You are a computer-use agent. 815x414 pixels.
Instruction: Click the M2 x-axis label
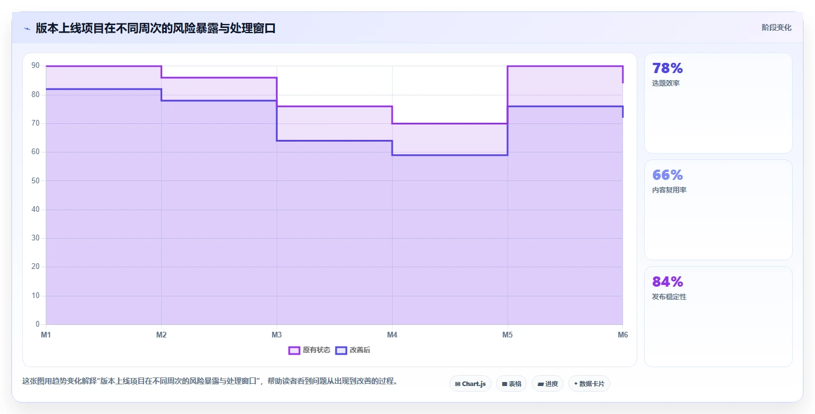[x=161, y=335]
